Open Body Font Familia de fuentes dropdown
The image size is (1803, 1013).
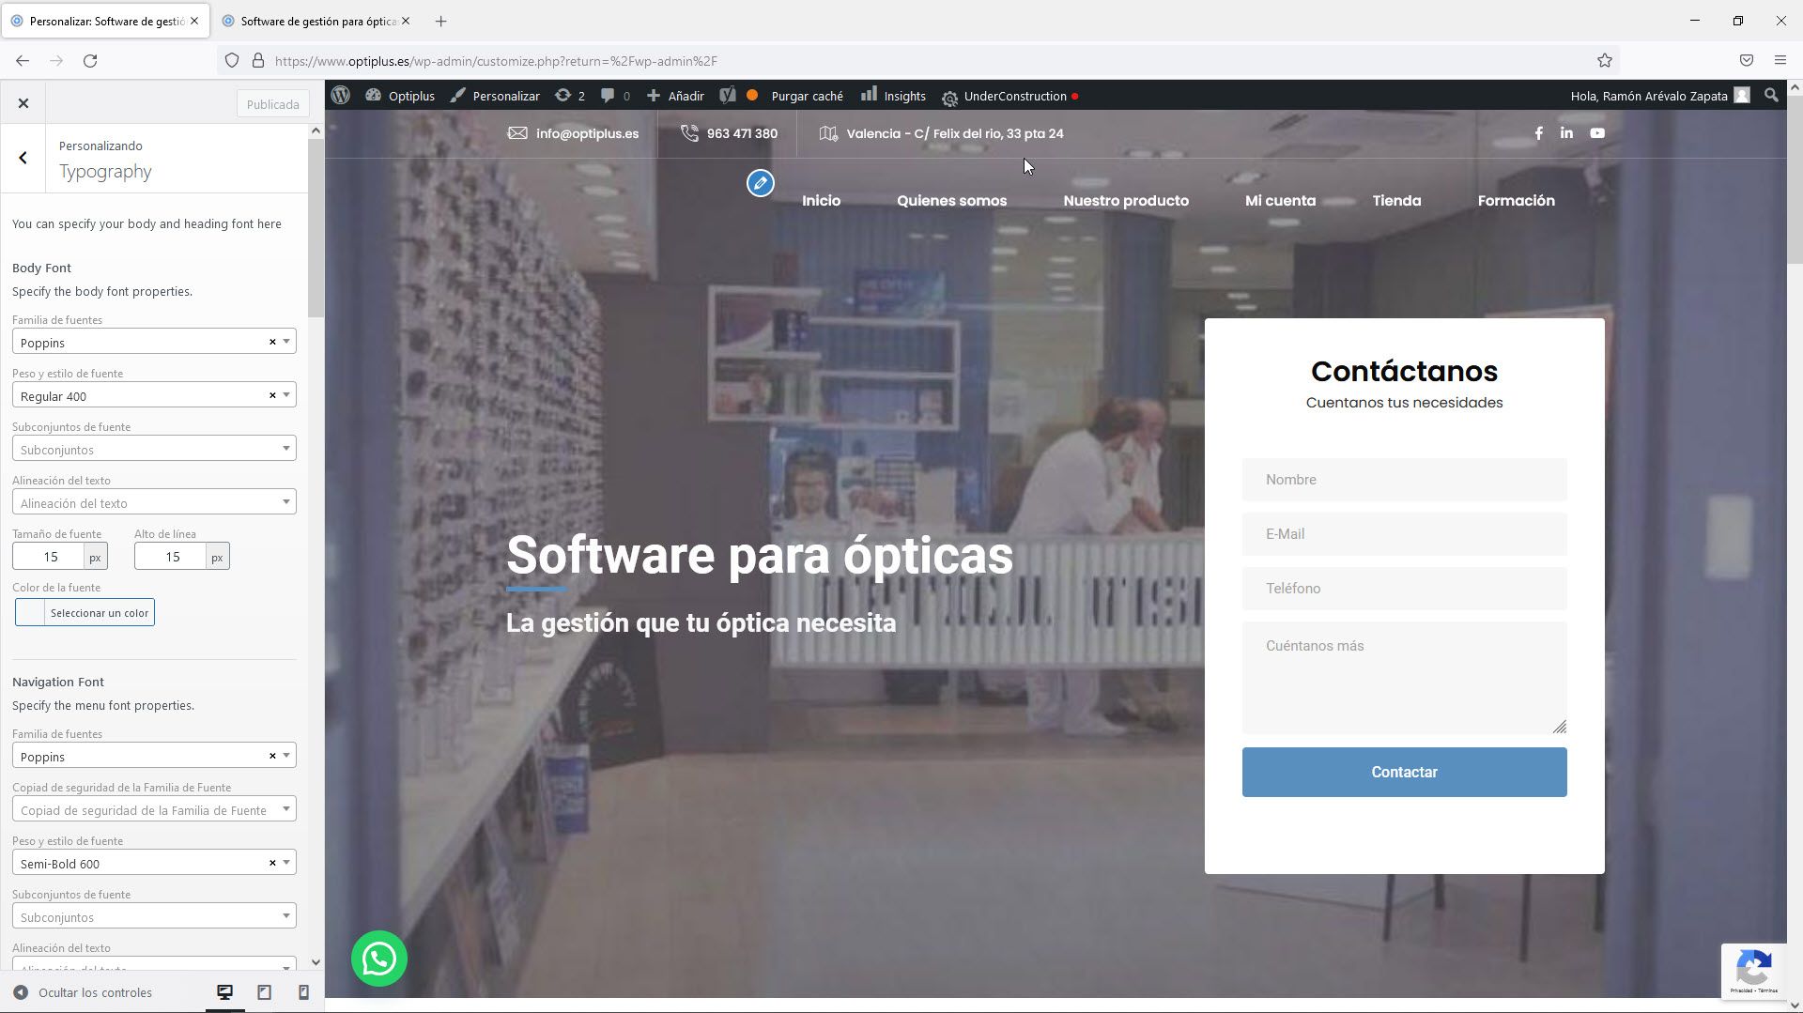[x=154, y=342]
